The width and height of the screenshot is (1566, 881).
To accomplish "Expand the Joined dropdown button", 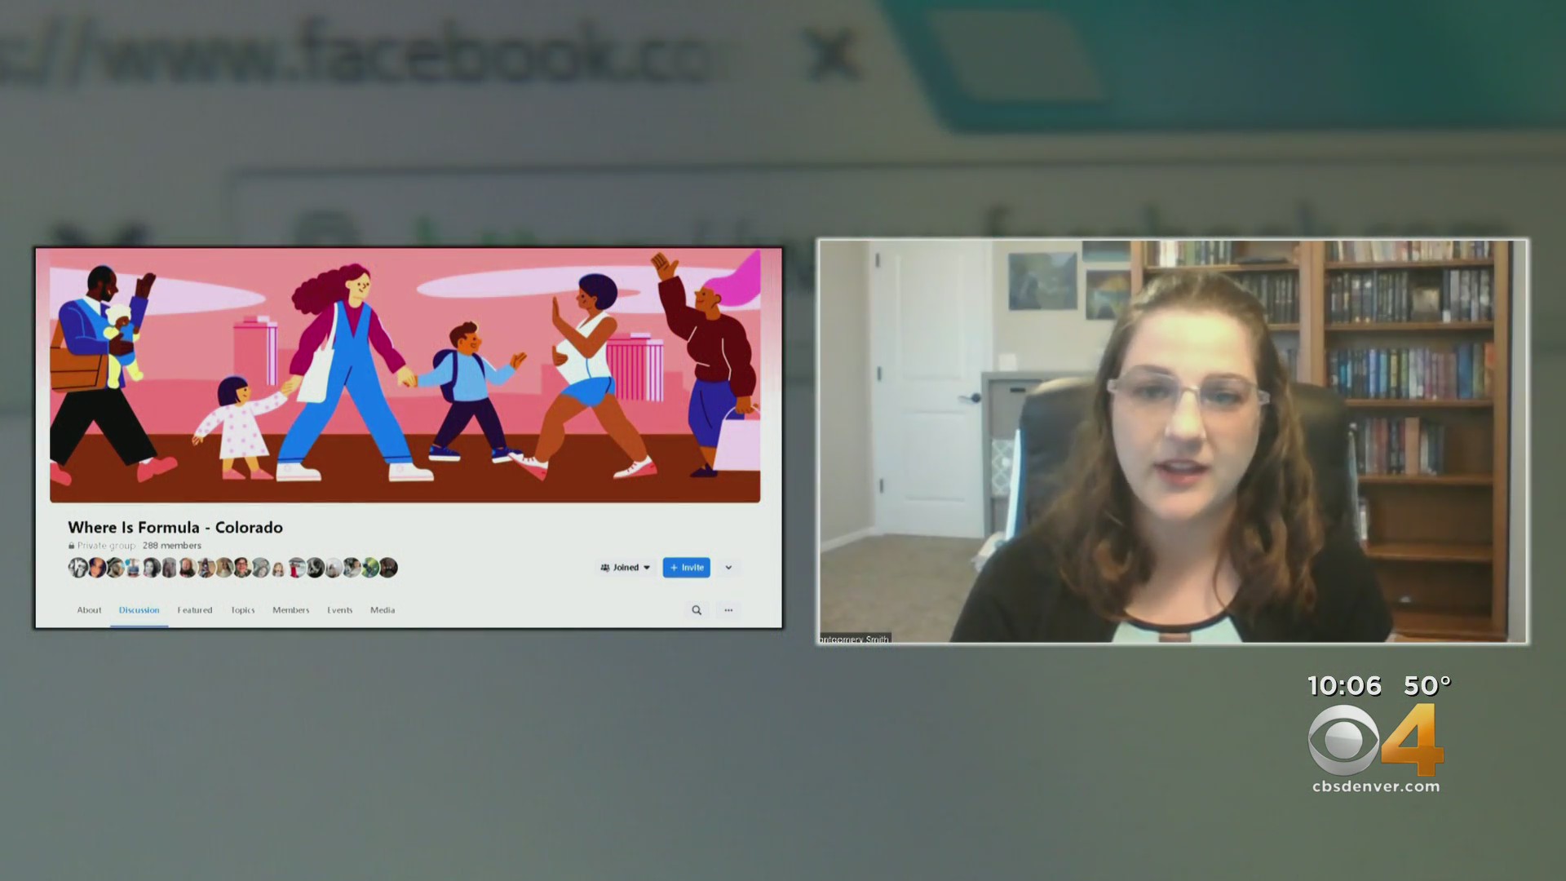I will pyautogui.click(x=626, y=568).
